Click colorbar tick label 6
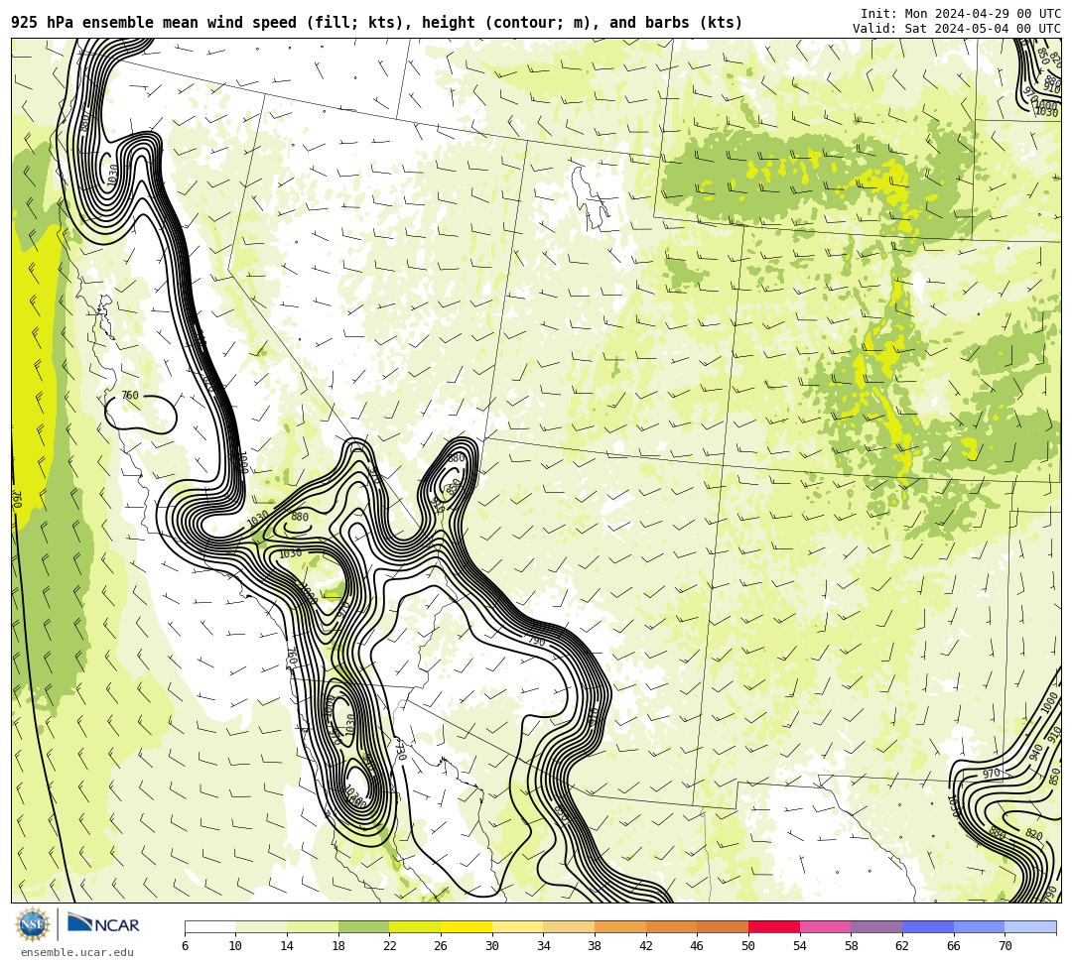This screenshot has height=965, width=1072. [x=185, y=946]
